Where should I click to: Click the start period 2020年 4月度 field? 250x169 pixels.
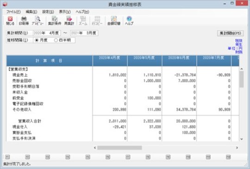pos(47,33)
